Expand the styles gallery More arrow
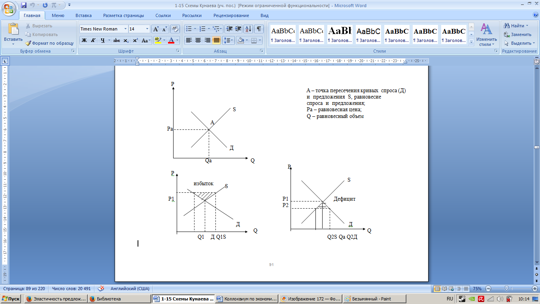Image resolution: width=540 pixels, height=304 pixels. [x=471, y=43]
